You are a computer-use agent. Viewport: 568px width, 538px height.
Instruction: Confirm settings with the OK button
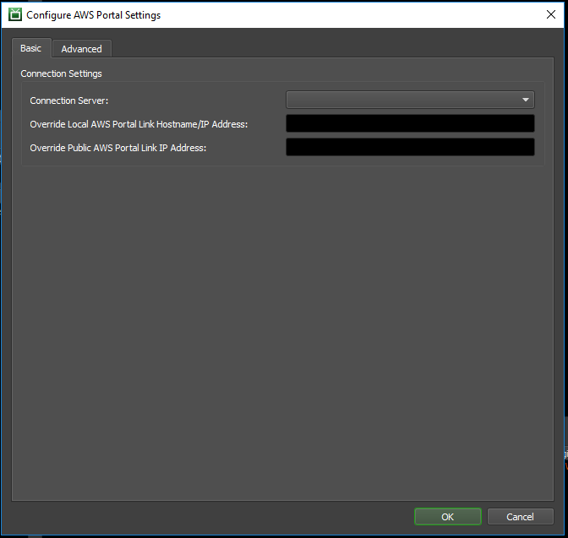[x=447, y=516]
